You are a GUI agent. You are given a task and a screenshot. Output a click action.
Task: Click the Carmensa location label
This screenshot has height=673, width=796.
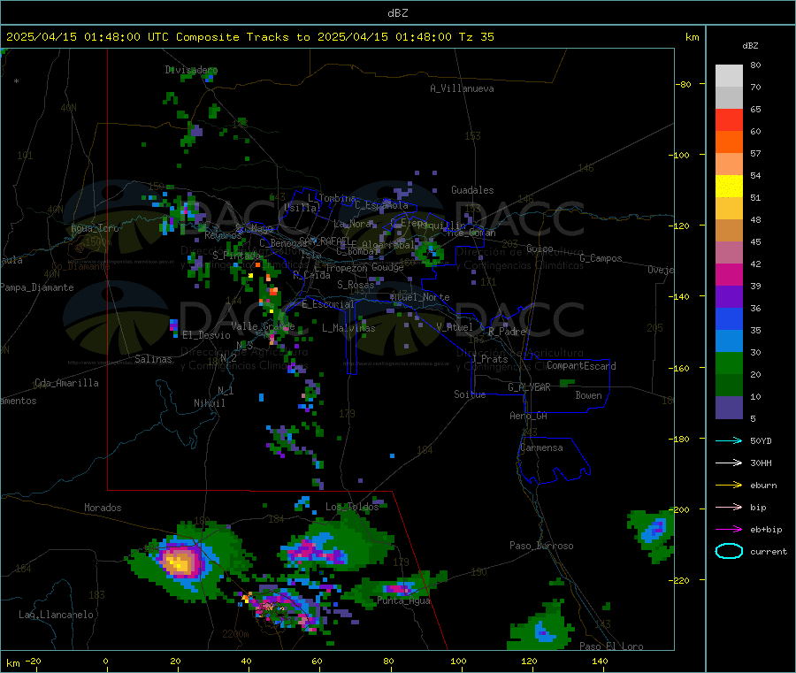[x=541, y=447]
